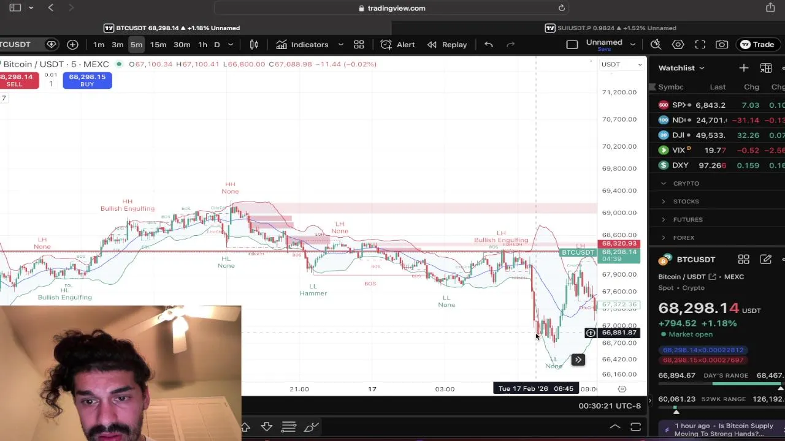Click the browser address bar tradingview.com
Image resolution: width=785 pixels, height=441 pixels.
[x=392, y=8]
